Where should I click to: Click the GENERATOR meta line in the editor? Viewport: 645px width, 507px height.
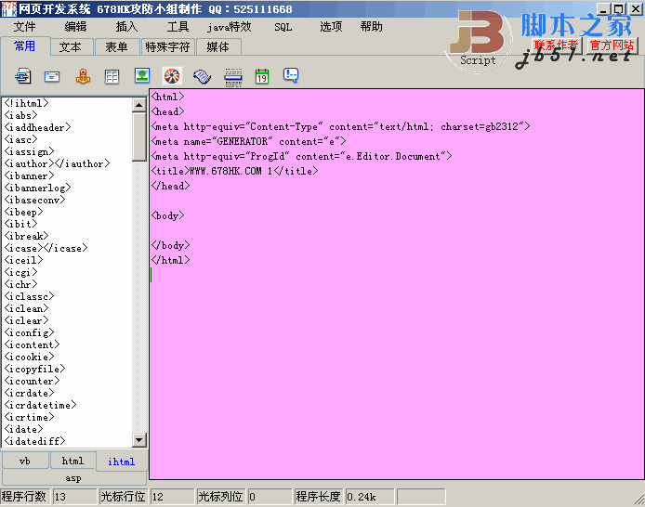coord(249,141)
